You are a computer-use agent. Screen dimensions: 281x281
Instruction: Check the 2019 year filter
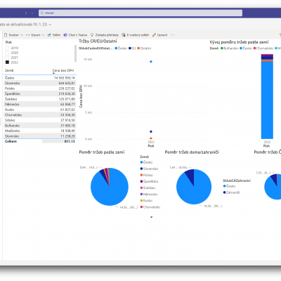point(7,48)
